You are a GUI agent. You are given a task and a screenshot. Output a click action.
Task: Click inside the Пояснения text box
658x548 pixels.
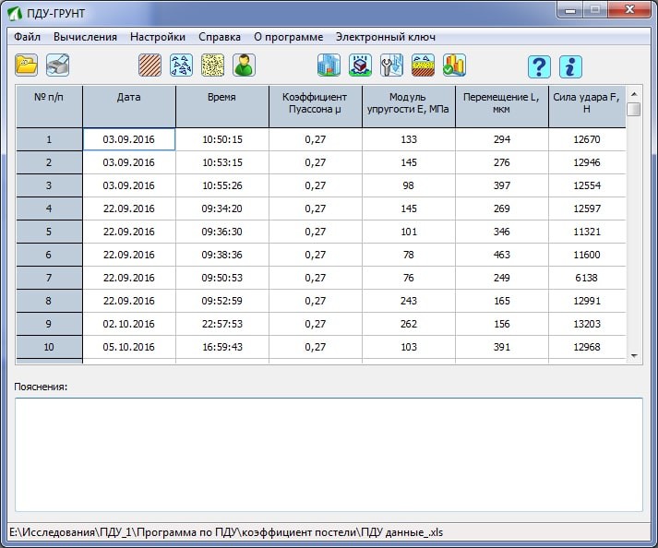pos(329,454)
